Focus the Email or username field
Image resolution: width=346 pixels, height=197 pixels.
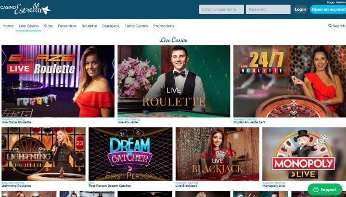click(221, 9)
